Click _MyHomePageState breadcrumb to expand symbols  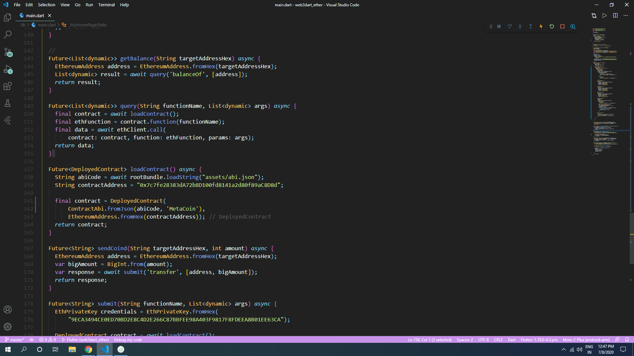click(88, 25)
